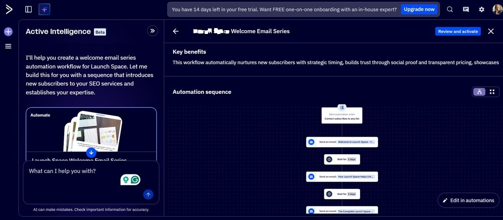
Task: Click the Automation sequence heading
Action: (x=202, y=92)
